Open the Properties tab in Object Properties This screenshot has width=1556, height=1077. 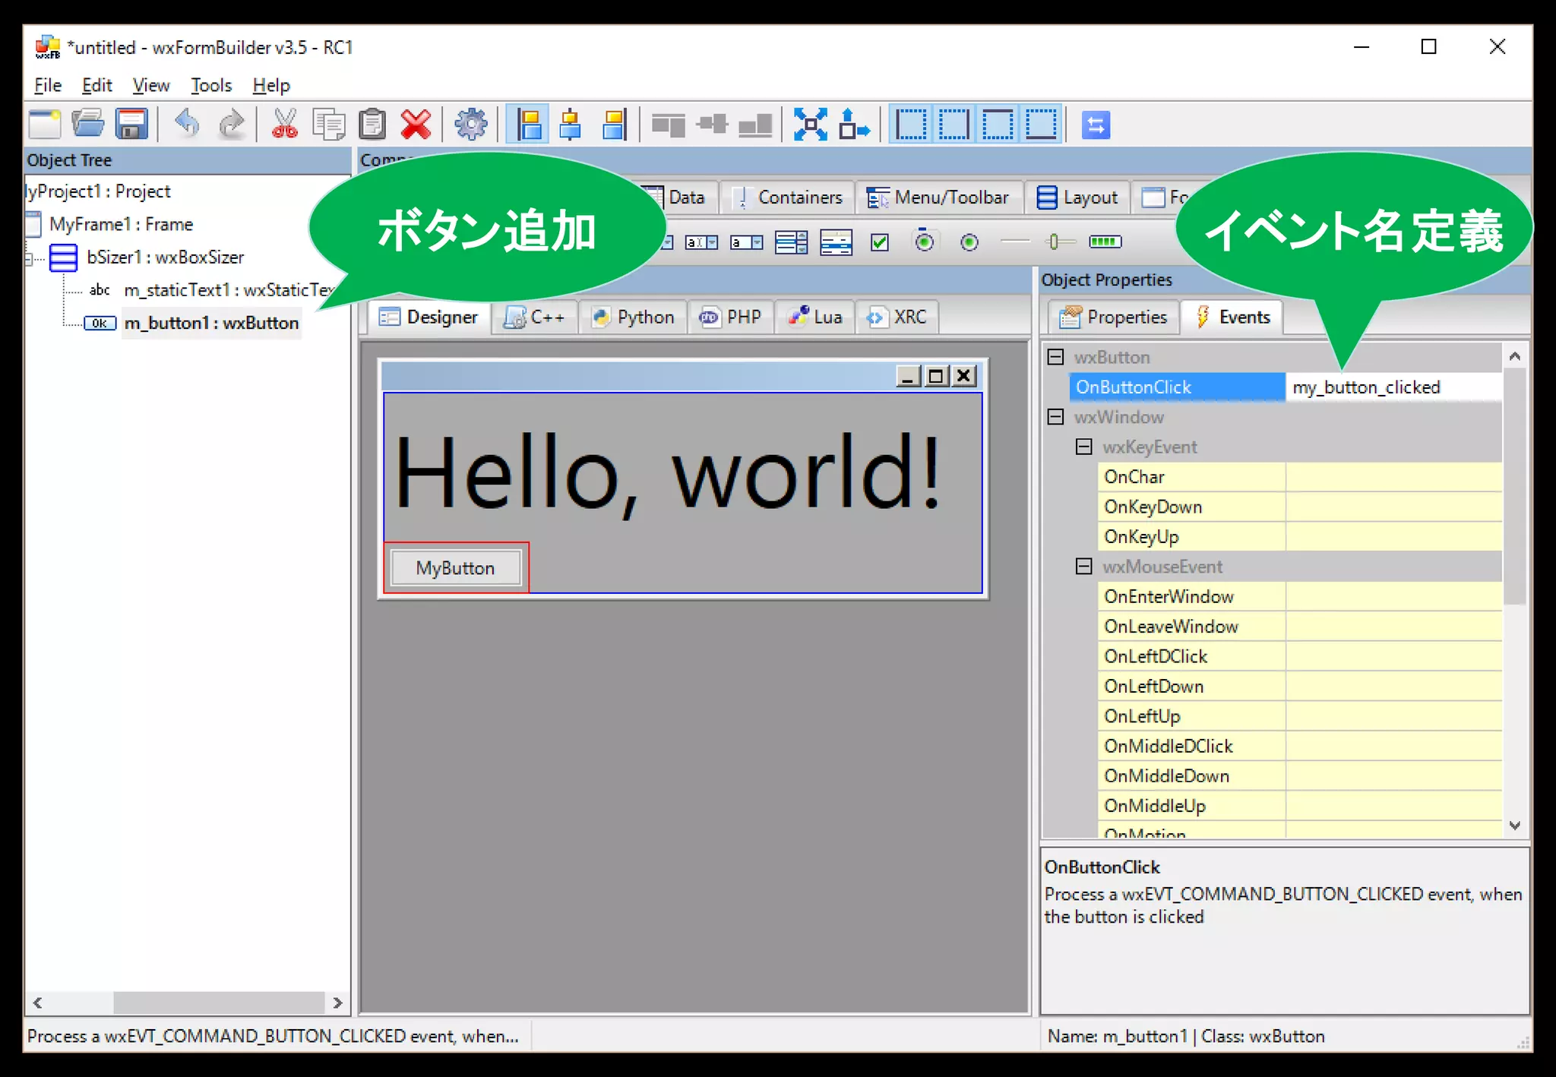coord(1114,317)
